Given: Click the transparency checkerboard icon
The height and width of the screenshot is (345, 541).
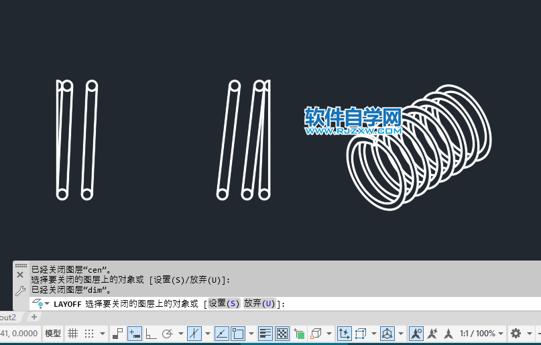Looking at the screenshot, I should [x=282, y=333].
